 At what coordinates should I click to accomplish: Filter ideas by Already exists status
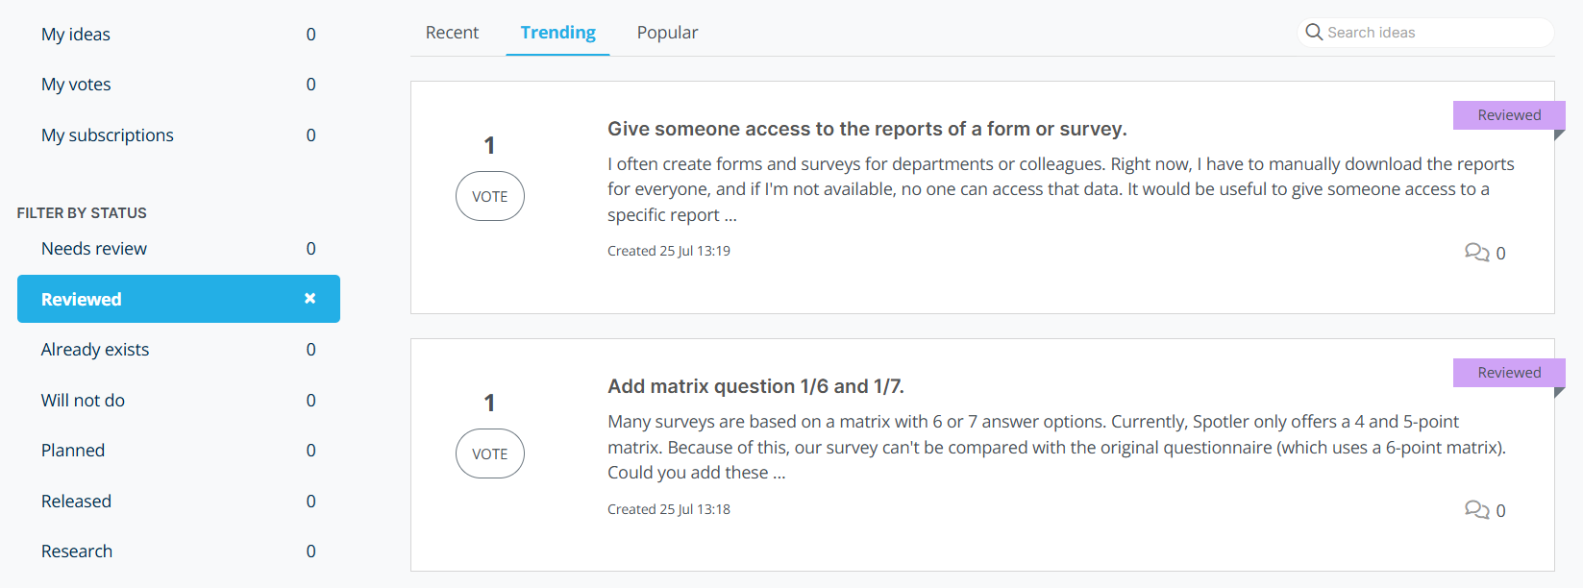tap(95, 350)
